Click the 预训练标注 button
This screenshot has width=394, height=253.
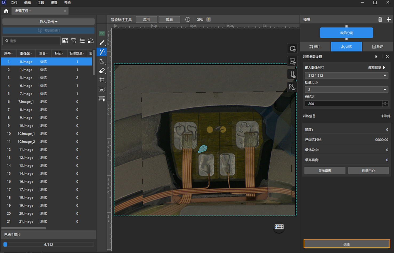pyautogui.click(x=49, y=31)
